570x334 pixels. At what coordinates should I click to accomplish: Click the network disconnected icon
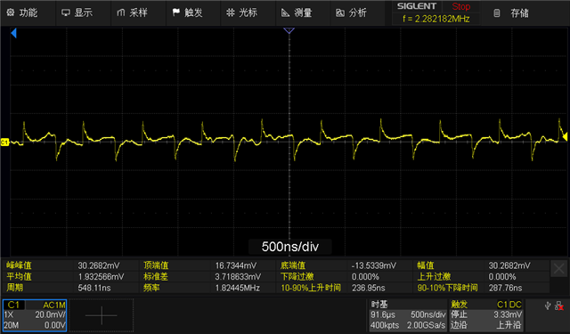coord(559,306)
